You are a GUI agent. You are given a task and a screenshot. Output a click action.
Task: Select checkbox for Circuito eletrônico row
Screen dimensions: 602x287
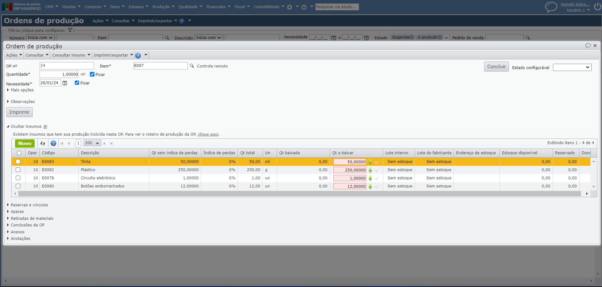[18, 178]
